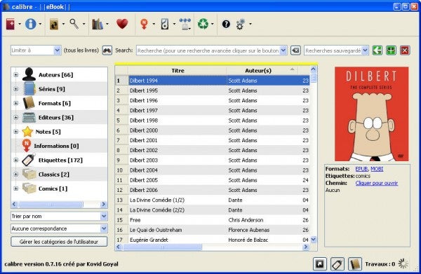Viewport: 421px width, 274px height.
Task: Click the green recycle Remove books icon
Action: pyautogui.click(x=203, y=24)
